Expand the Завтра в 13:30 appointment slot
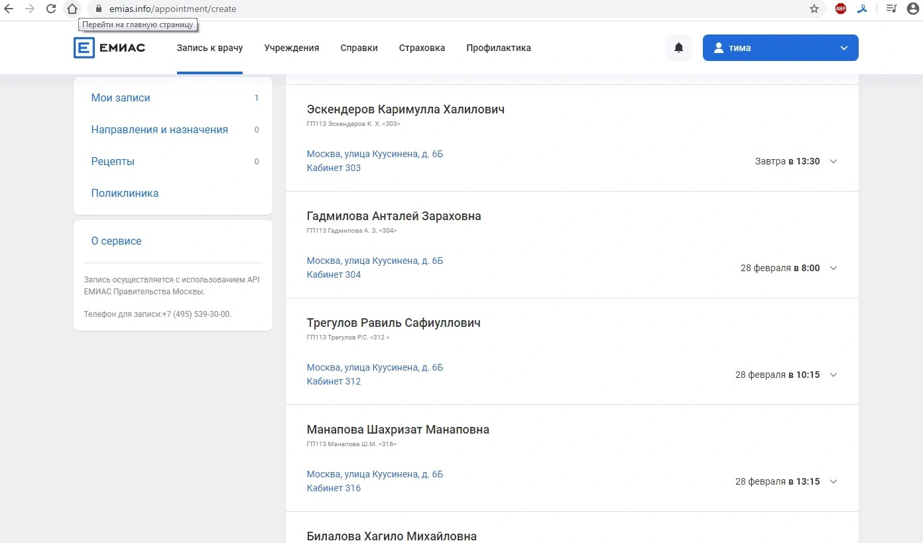Screen dimensions: 923x543 833,162
